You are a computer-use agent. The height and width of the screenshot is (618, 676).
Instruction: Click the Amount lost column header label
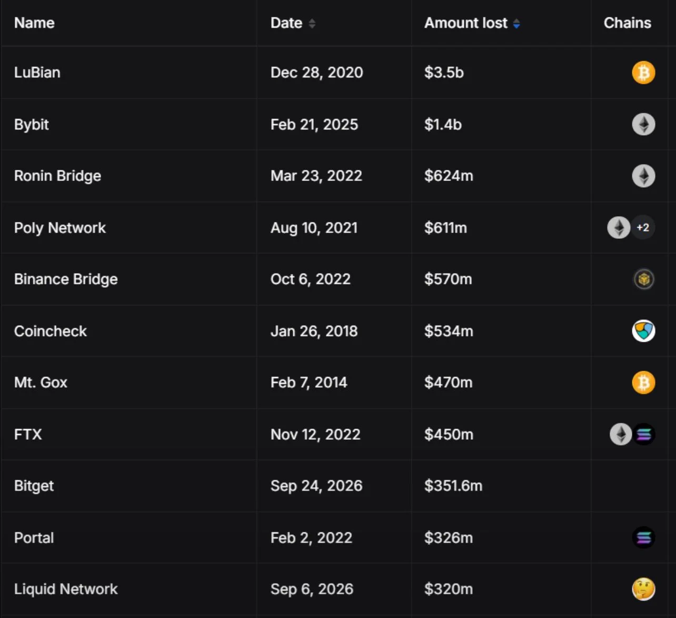click(x=466, y=23)
